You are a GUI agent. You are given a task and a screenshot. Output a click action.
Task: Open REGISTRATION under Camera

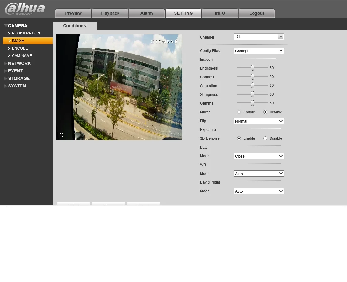point(26,33)
